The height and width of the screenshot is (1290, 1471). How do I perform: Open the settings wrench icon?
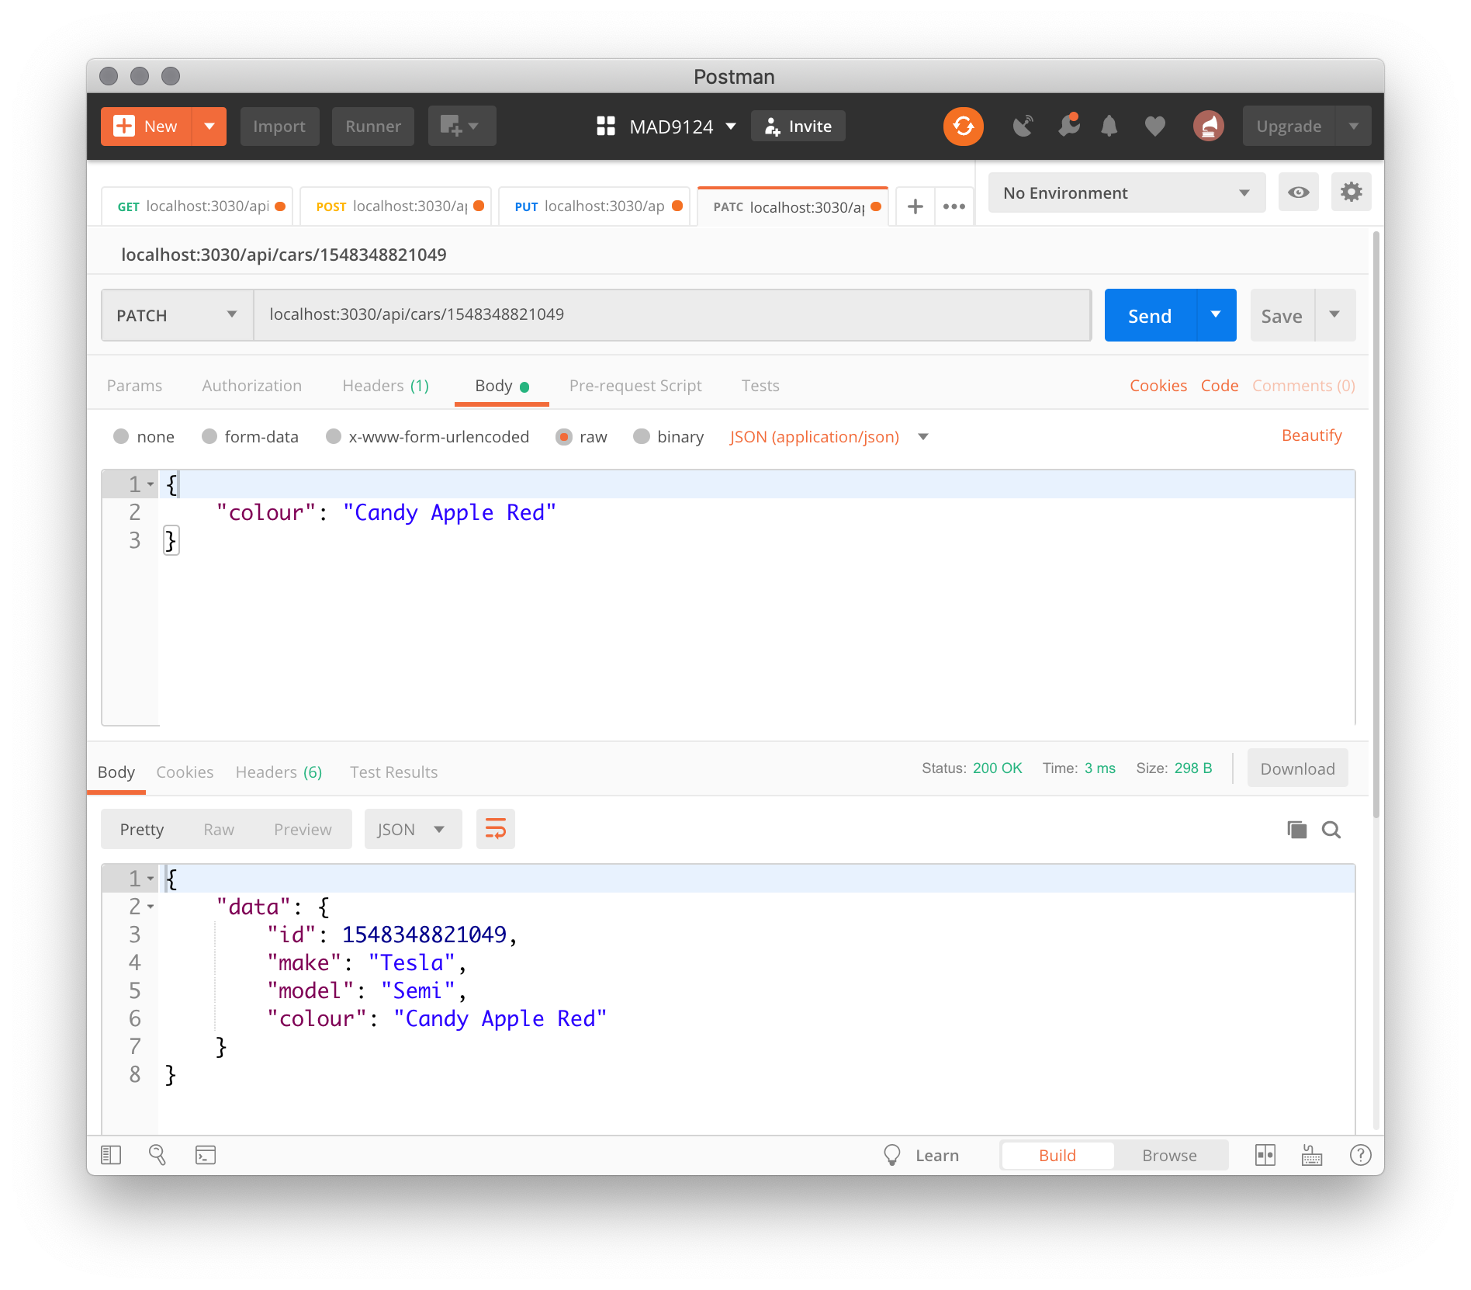(x=1068, y=126)
